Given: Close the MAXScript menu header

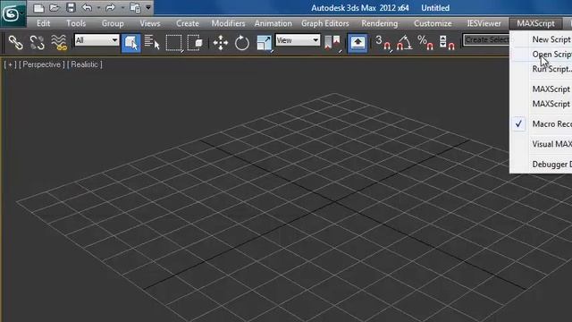Looking at the screenshot, I should click(535, 23).
